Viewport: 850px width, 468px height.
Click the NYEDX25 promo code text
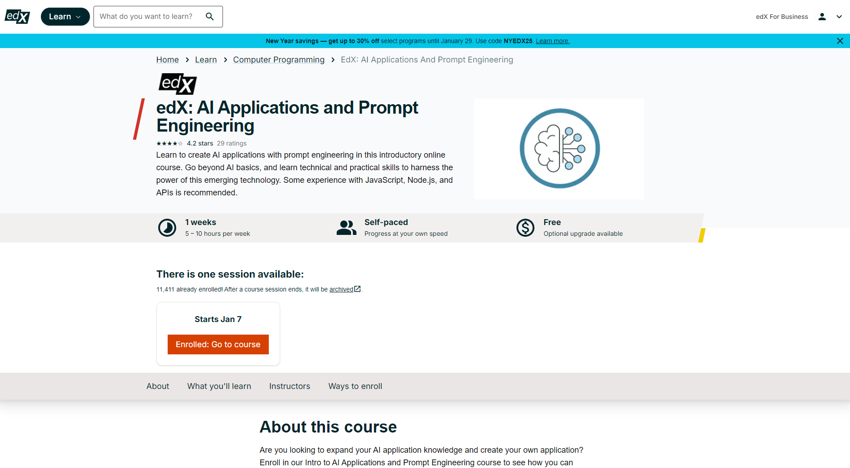518,41
